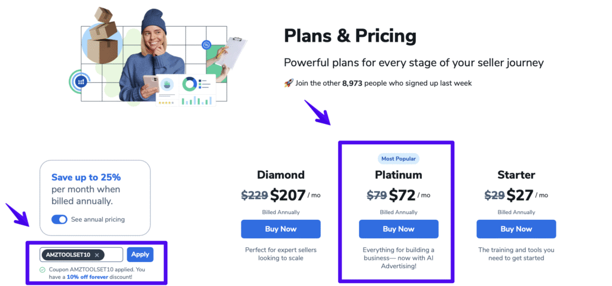612x286 pixels.
Task: Click the blue percent badge icon
Action: tap(206, 45)
